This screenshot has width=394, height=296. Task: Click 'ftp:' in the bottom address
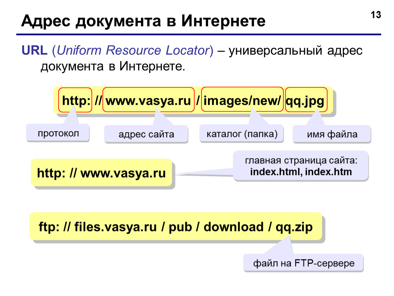pyautogui.click(x=49, y=227)
